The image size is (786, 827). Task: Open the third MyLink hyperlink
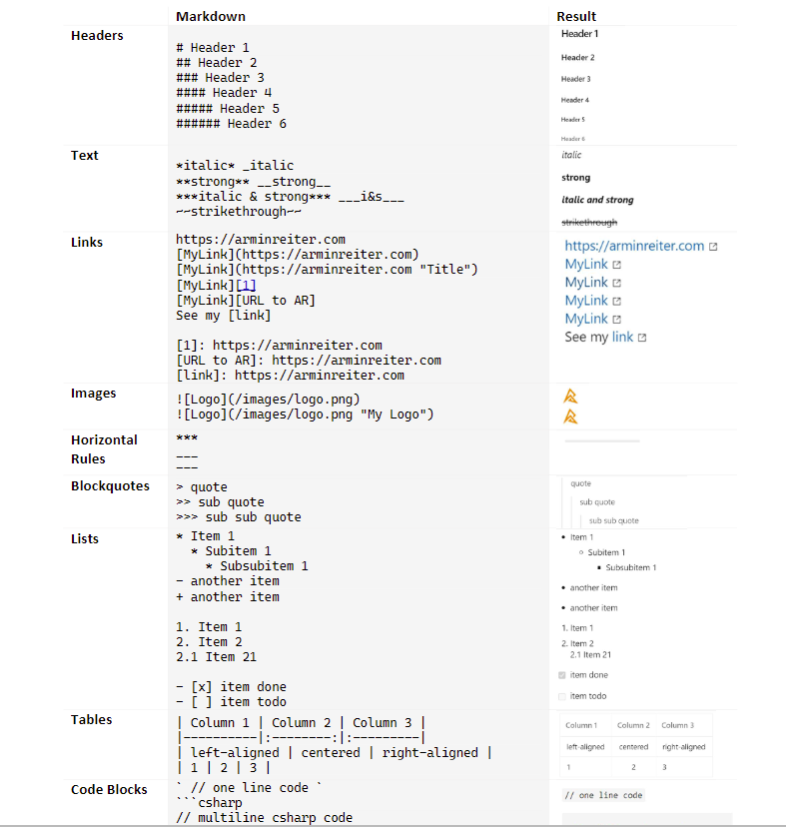click(586, 301)
